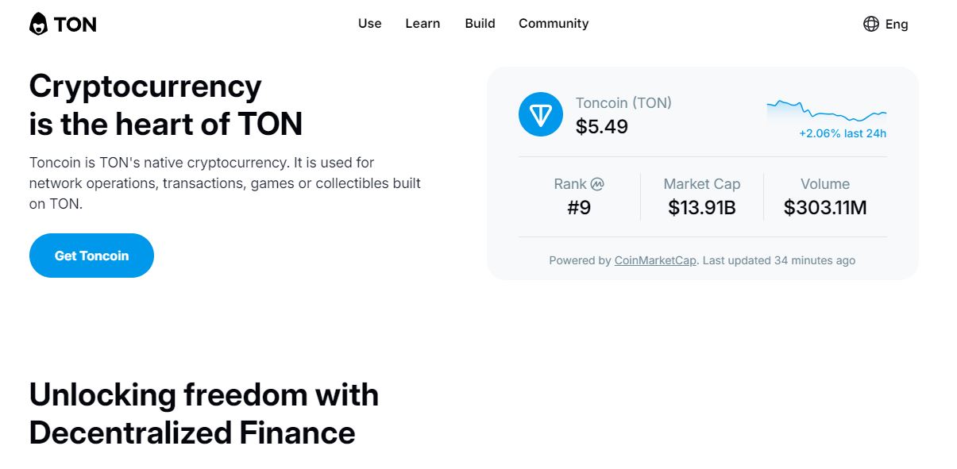Click the Rank #9 value
Image resolution: width=957 pixels, height=469 pixels.
pyautogui.click(x=579, y=208)
